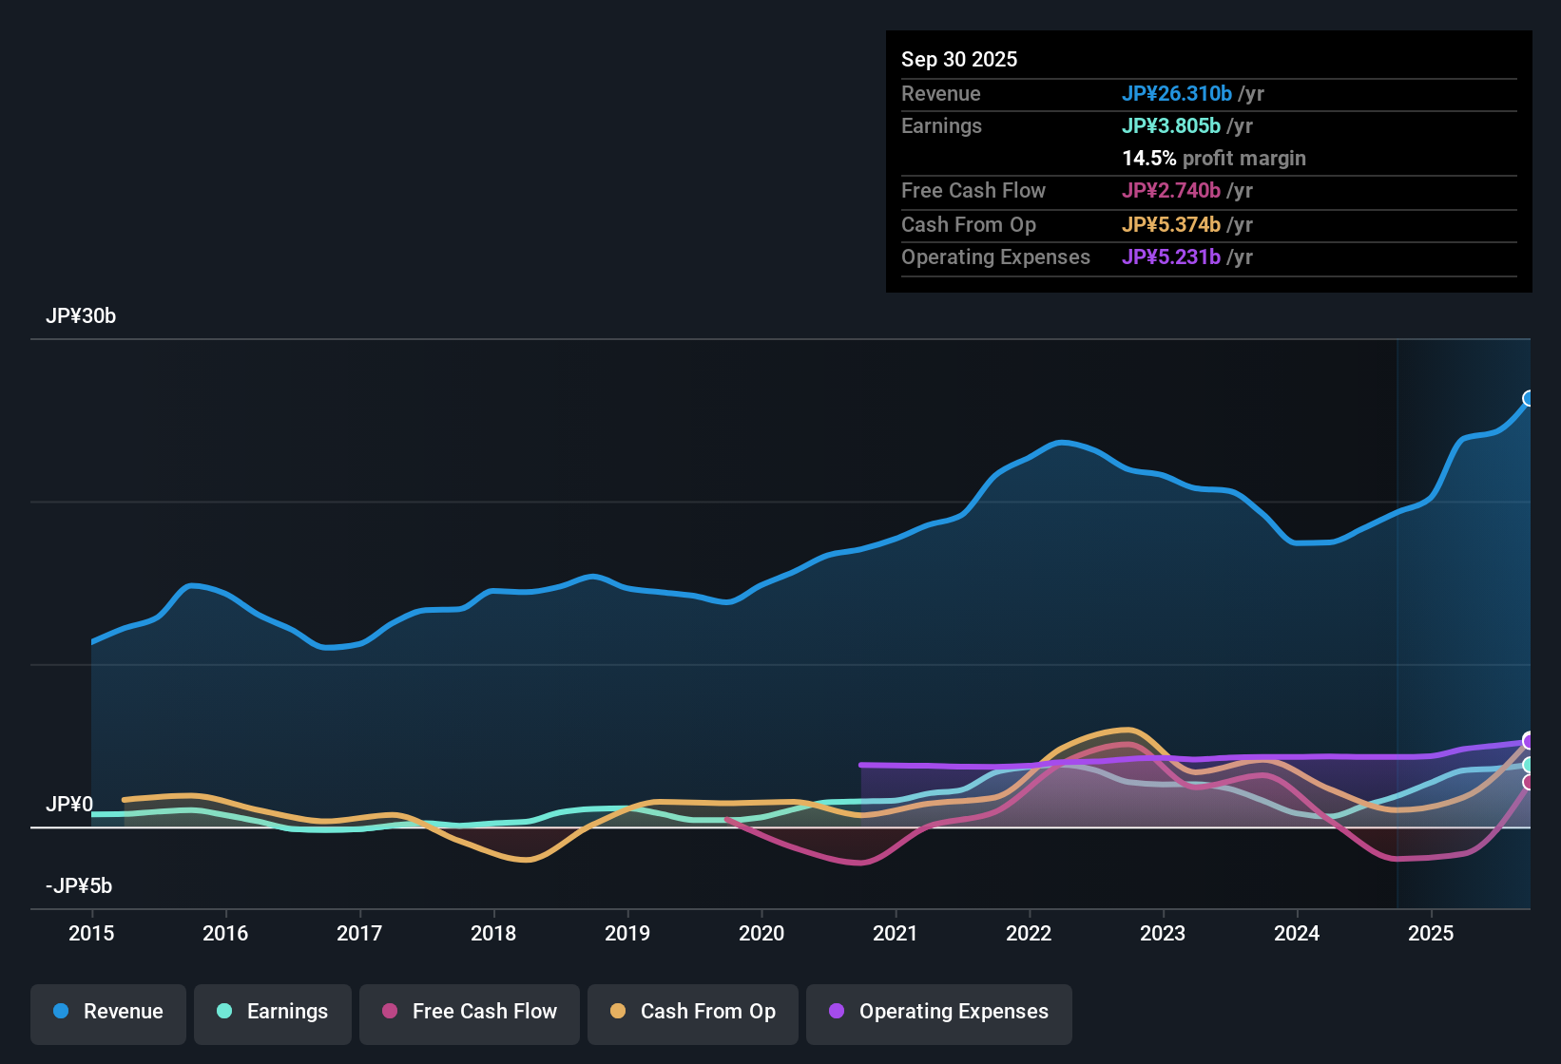1561x1064 pixels.
Task: Click the pink Free Cash Flow legend dot
Action: (x=390, y=1012)
